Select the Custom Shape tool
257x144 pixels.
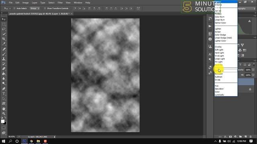coord(4,104)
